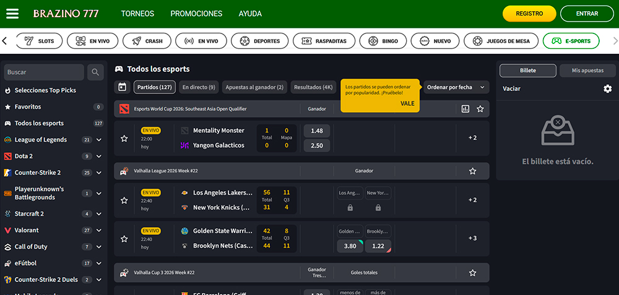Expand the Dota 2 section
619x295 pixels.
pos(98,156)
